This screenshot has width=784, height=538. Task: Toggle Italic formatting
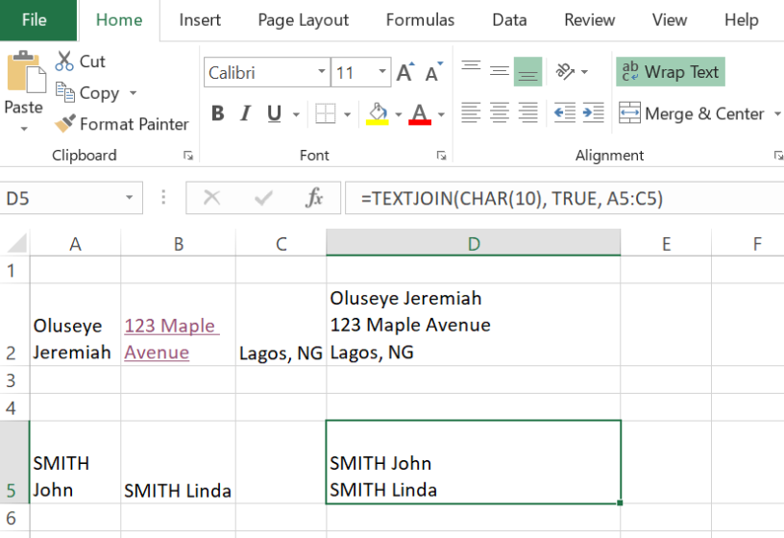point(246,114)
